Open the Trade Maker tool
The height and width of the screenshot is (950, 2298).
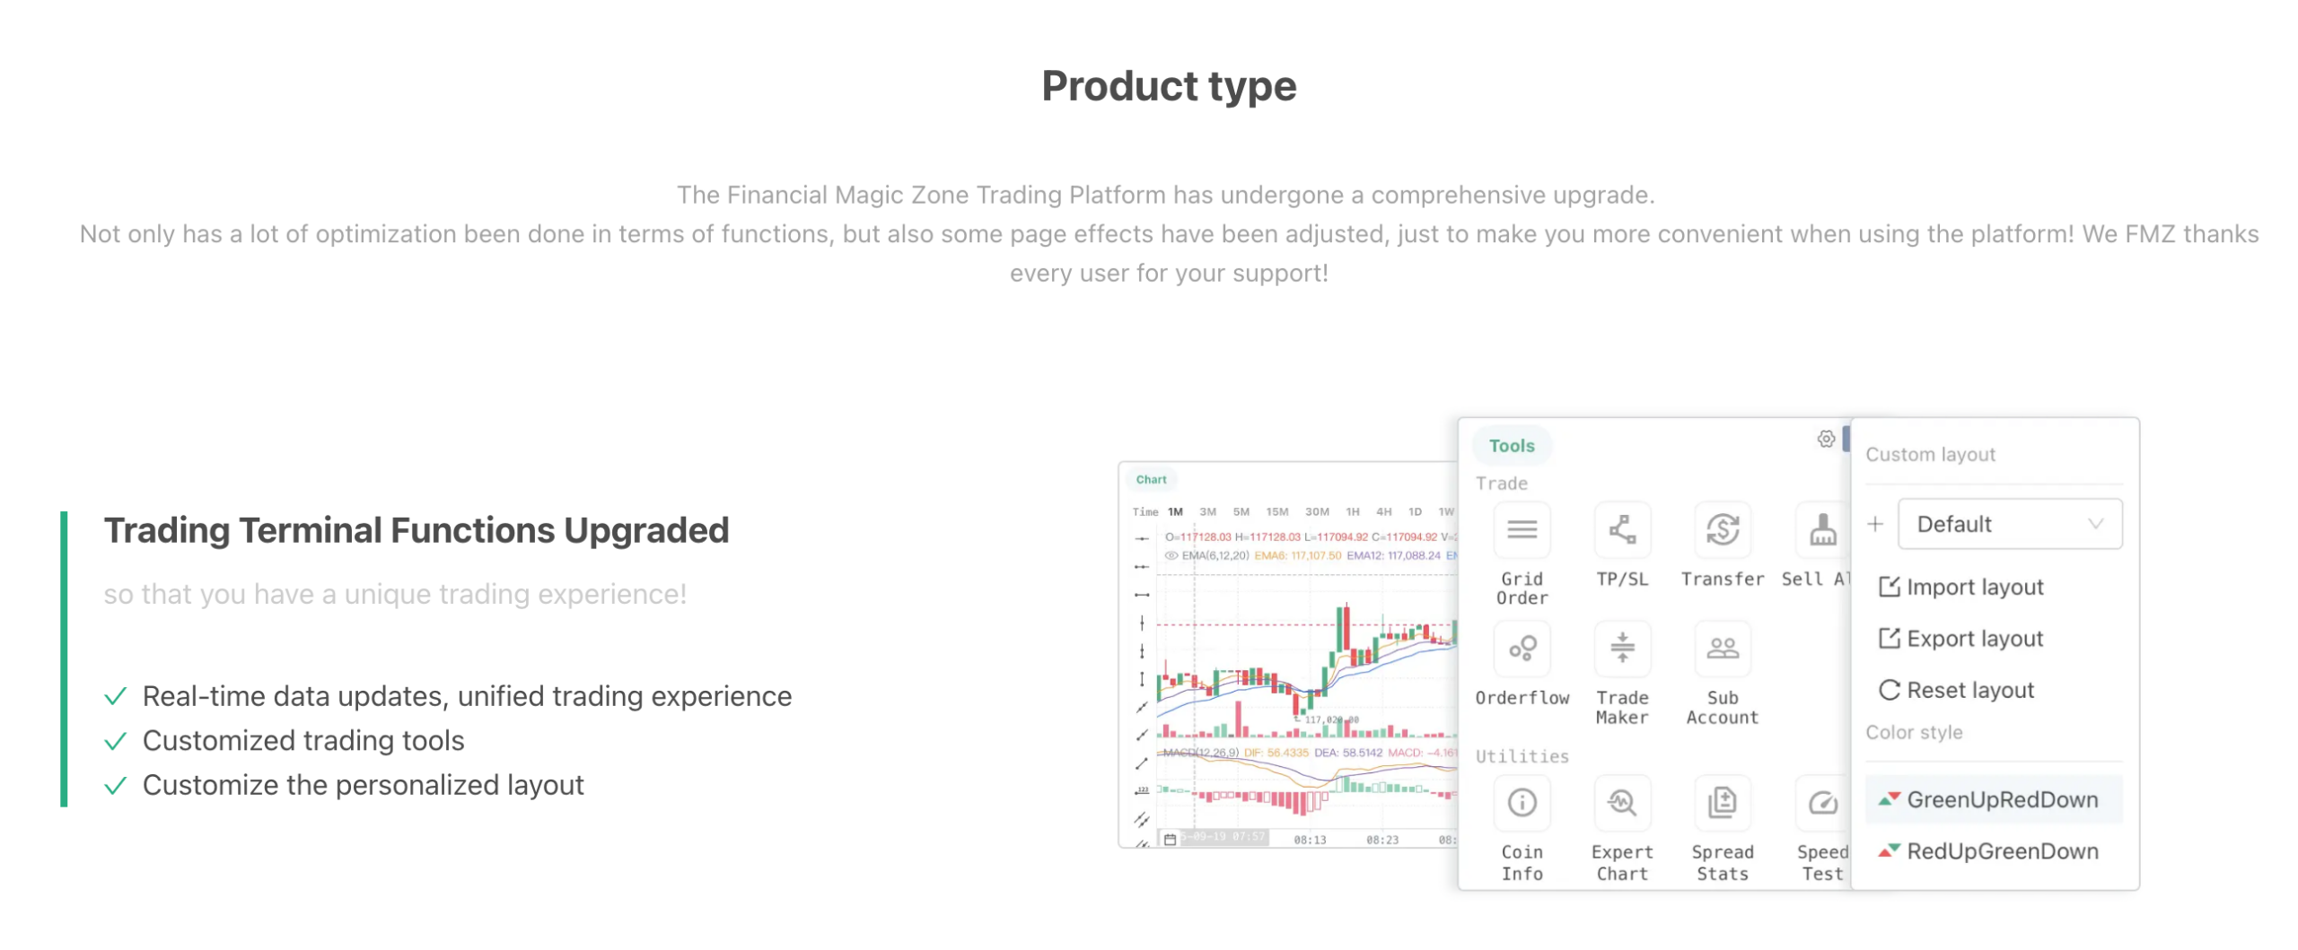coord(1622,649)
